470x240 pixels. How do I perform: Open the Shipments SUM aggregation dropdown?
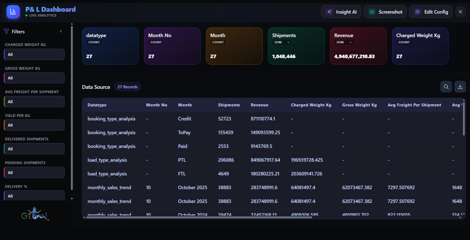[x=282, y=42]
